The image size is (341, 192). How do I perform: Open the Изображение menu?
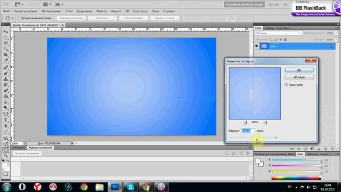(x=51, y=11)
